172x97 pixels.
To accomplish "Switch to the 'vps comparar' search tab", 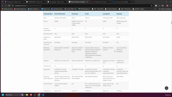I will click(57, 2).
